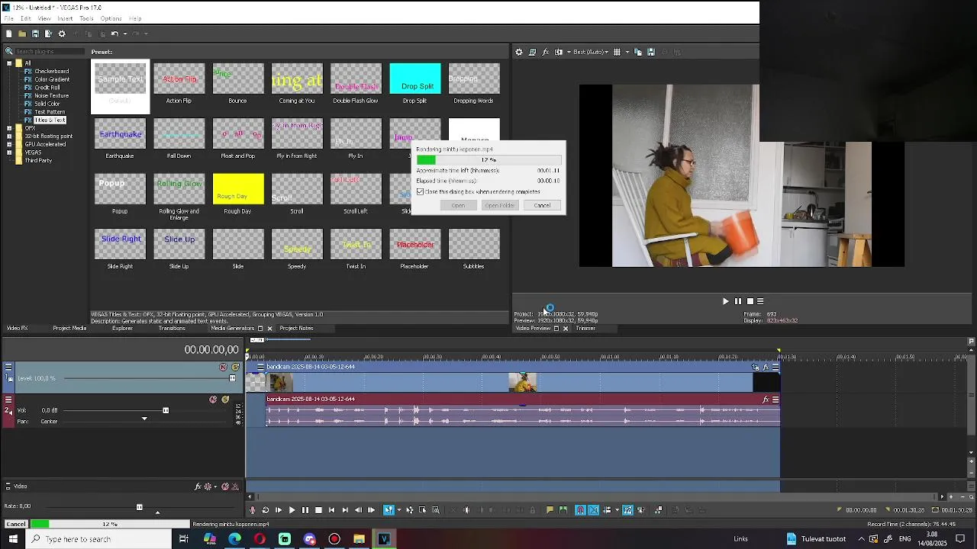Switch to the Project Media tab
The width and height of the screenshot is (977, 549).
(x=69, y=329)
